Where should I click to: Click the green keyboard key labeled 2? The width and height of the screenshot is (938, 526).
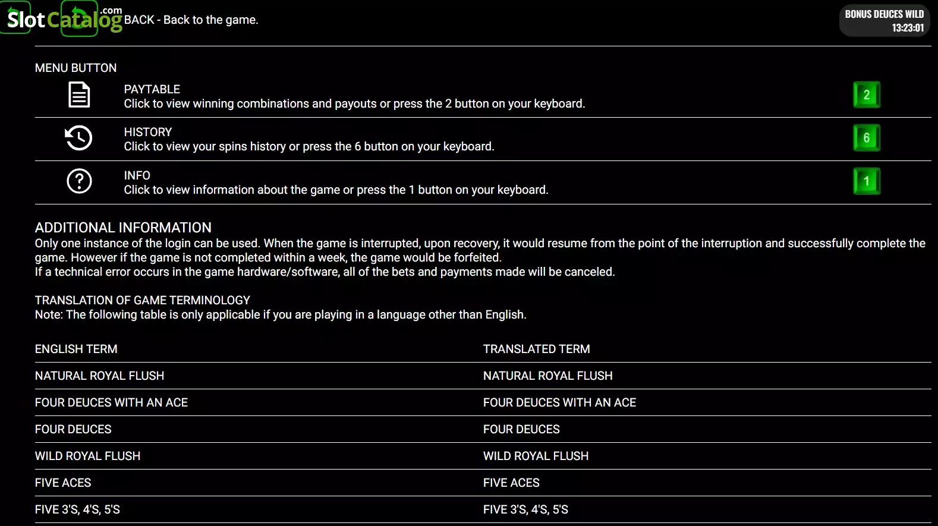pos(866,95)
